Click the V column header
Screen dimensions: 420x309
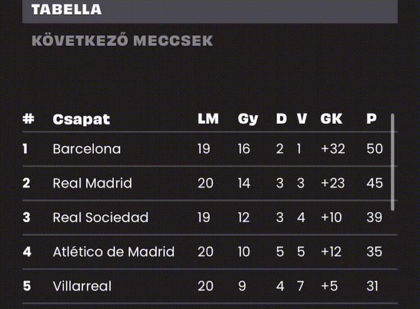pyautogui.click(x=302, y=119)
